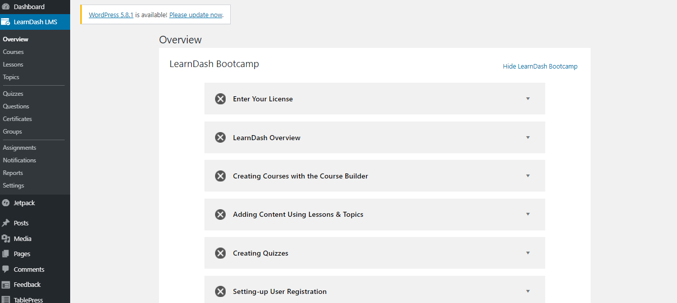Expand the LearnDash Overview section arrow
677x303 pixels.
coord(528,137)
